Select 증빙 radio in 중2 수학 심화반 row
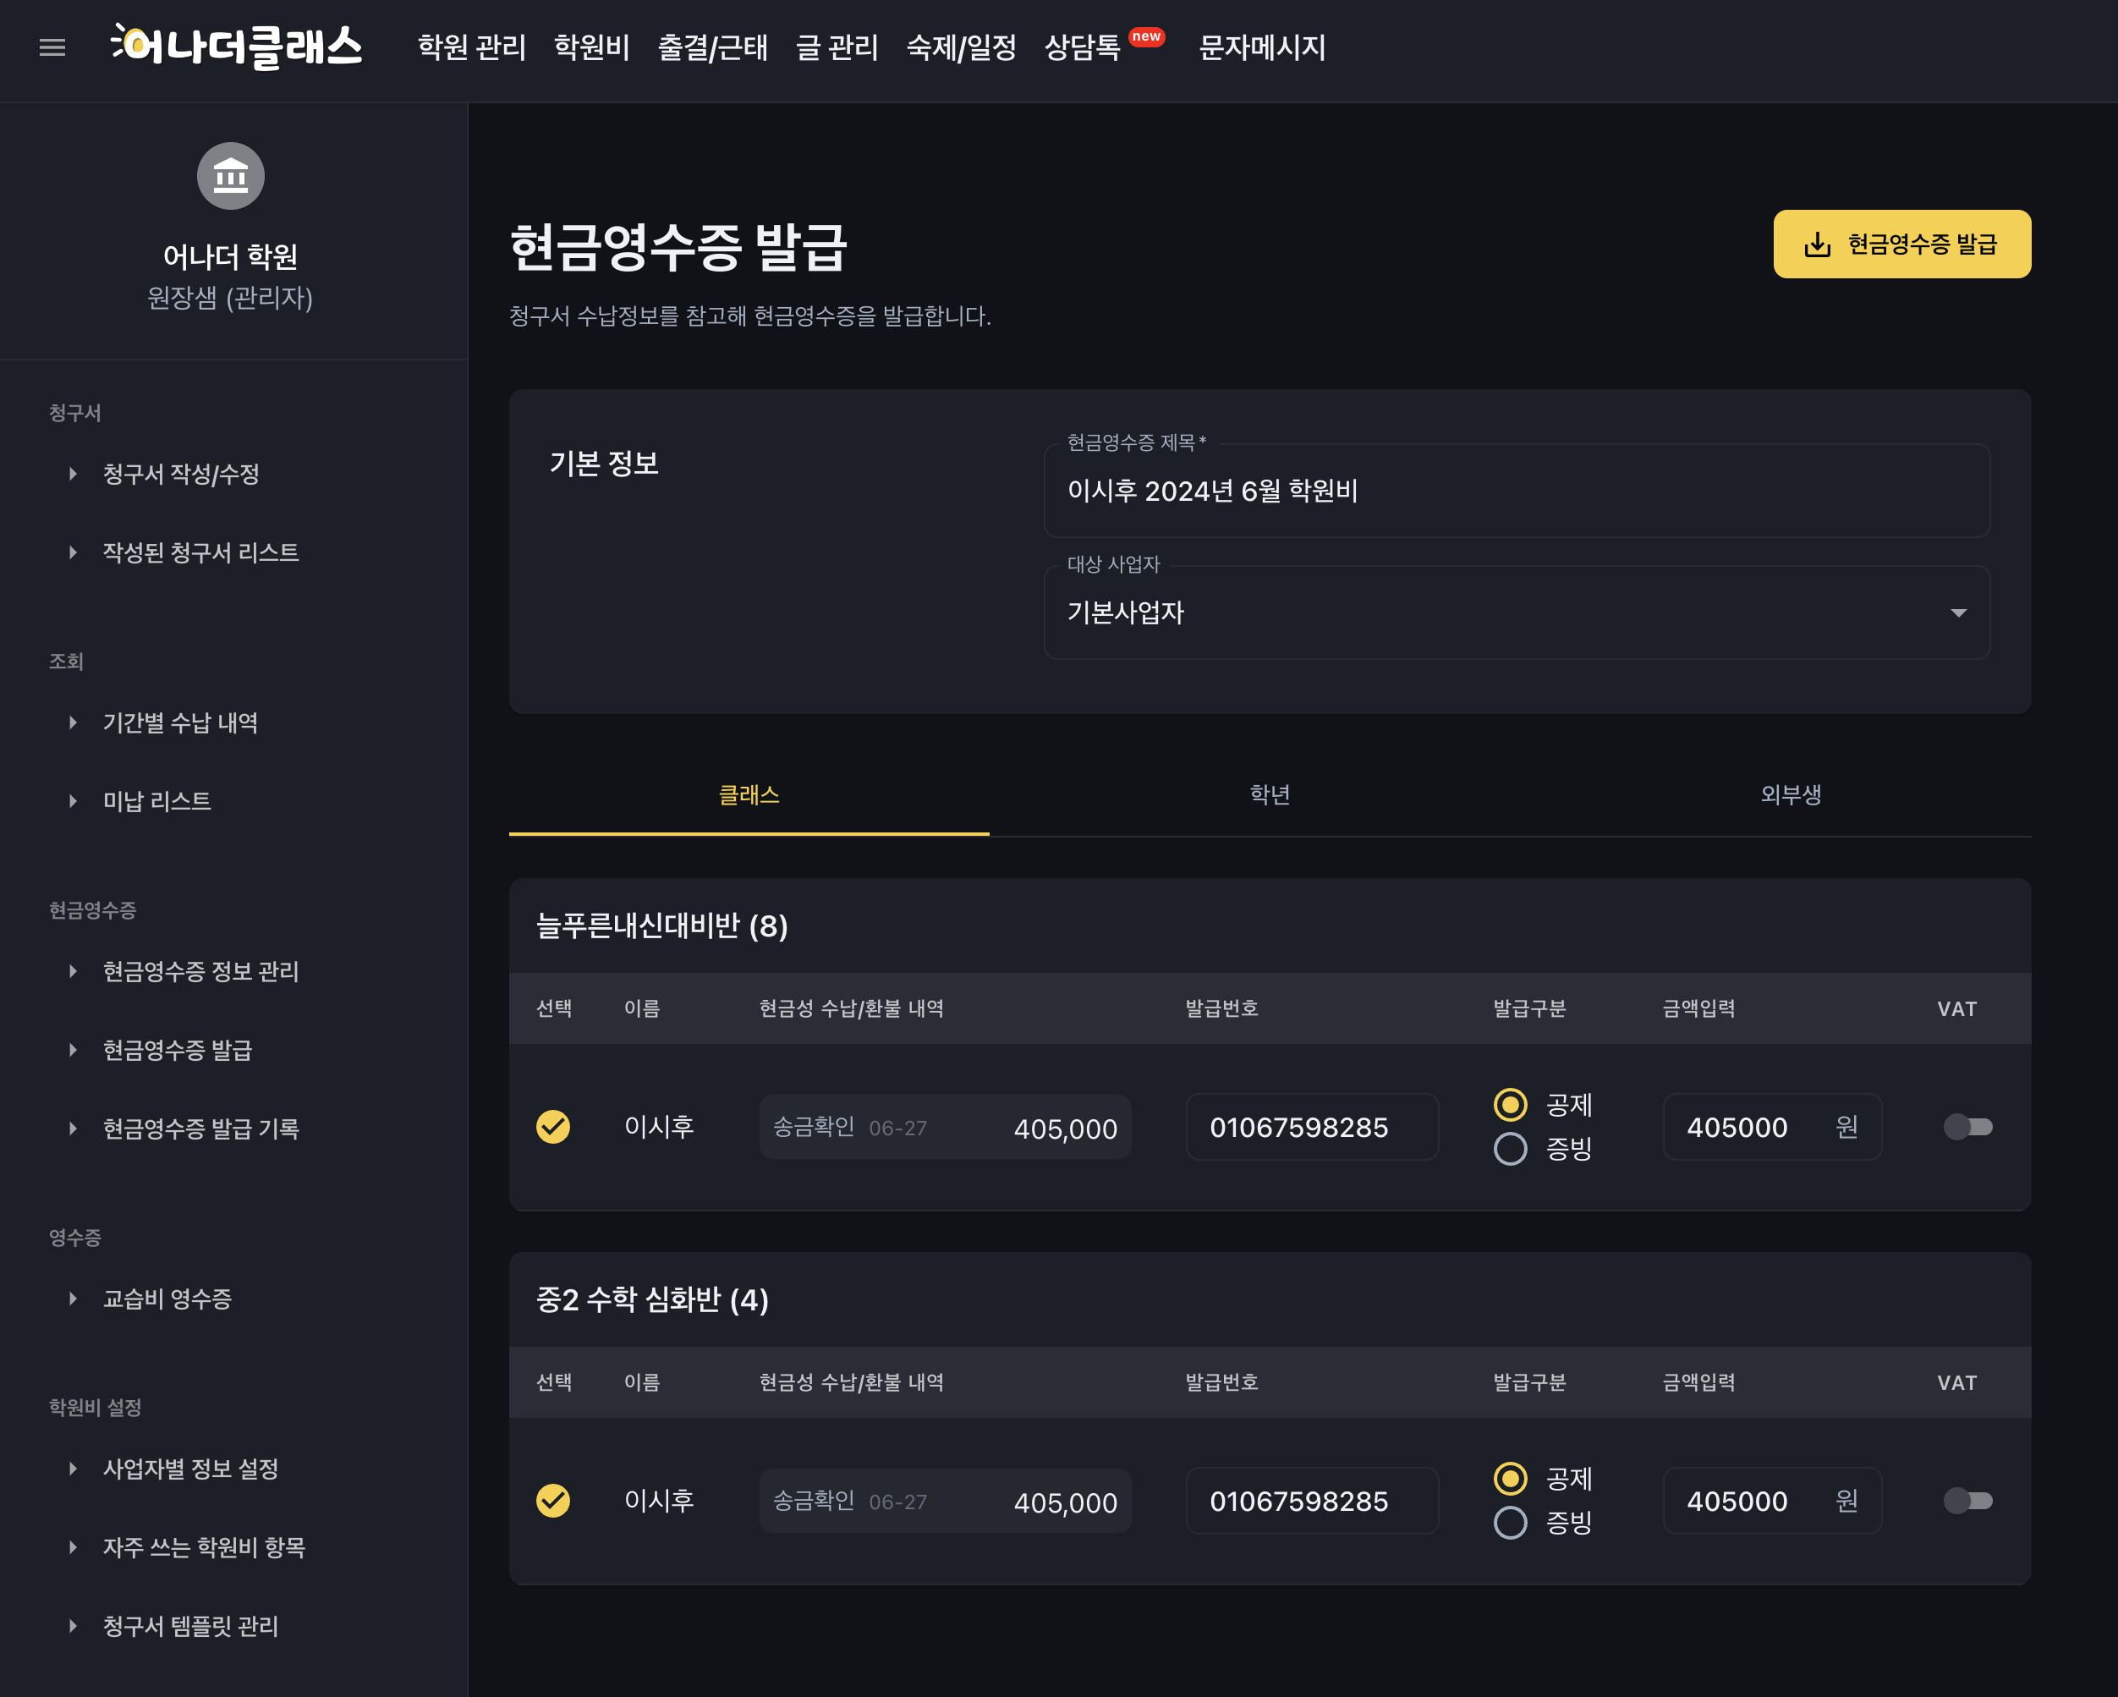 coord(1510,1522)
